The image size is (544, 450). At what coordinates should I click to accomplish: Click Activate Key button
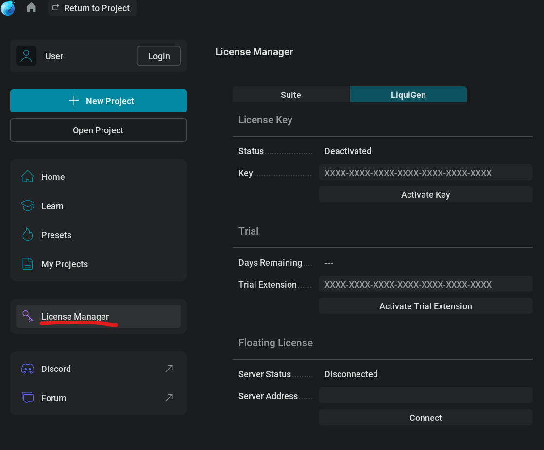(425, 194)
